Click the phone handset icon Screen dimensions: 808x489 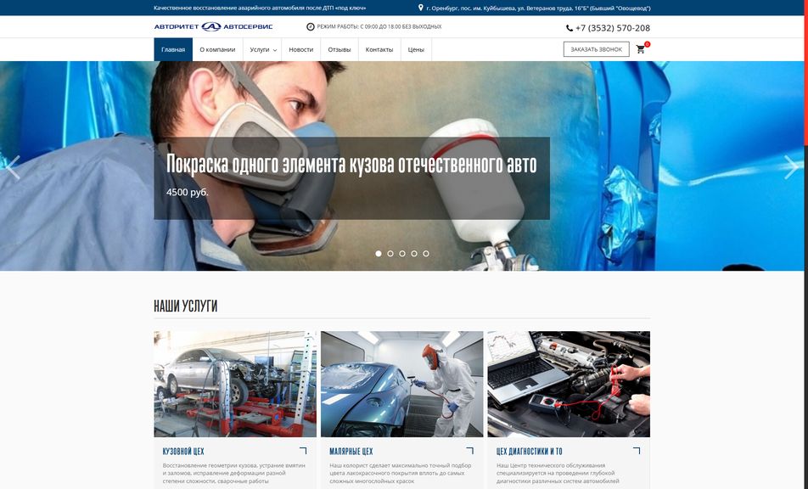[570, 28]
